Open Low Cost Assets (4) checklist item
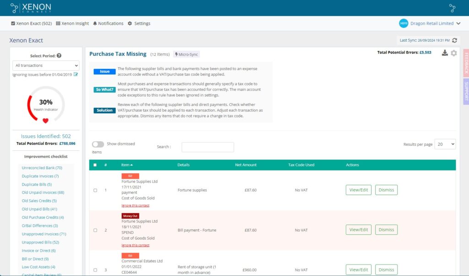This screenshot has height=276, width=469. [x=38, y=267]
